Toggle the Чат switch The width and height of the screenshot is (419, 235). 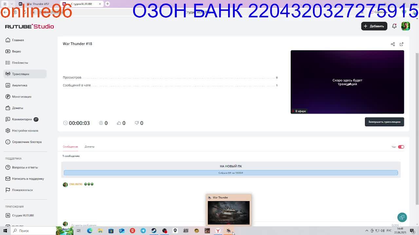(401, 147)
